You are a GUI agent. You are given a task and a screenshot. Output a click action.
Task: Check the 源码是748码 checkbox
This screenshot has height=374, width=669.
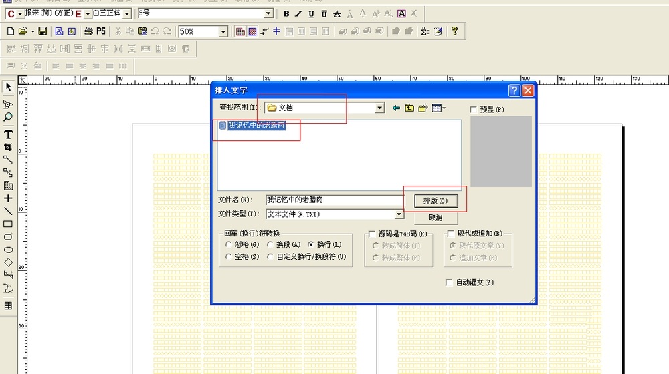[371, 234]
